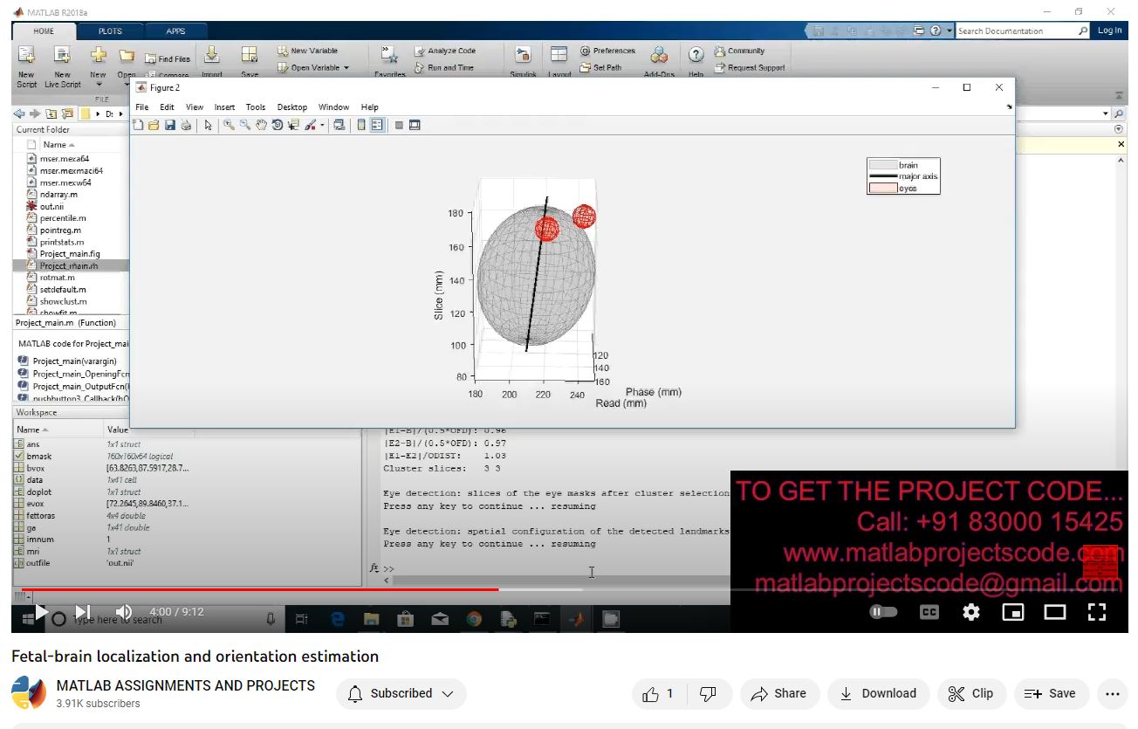1138x729 pixels.
Task: Click the Search Documentation input field
Action: coord(1015,31)
